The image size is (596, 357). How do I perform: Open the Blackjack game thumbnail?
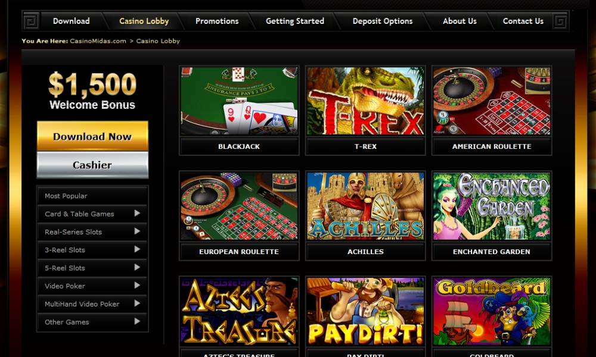239,101
